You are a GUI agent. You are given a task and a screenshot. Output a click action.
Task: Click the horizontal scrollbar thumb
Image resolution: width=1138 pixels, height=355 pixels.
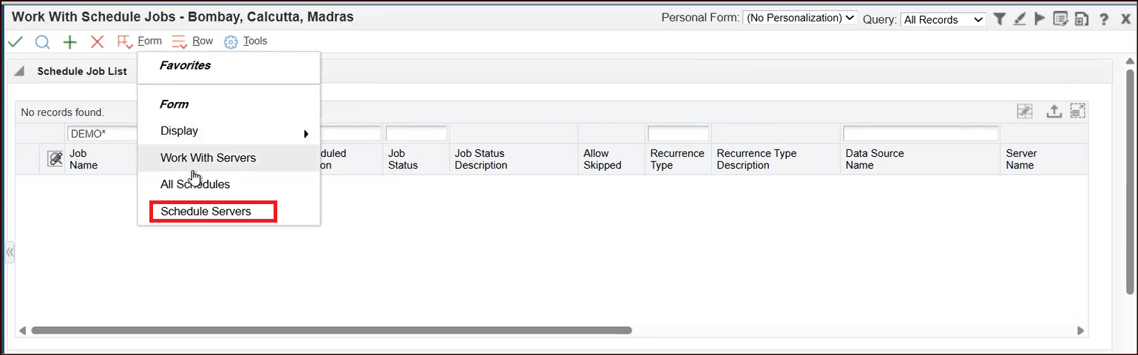coord(331,331)
